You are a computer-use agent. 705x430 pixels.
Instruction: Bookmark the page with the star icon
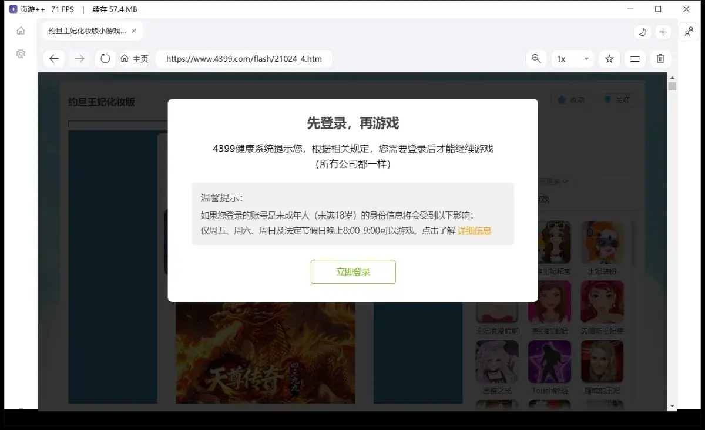point(609,59)
